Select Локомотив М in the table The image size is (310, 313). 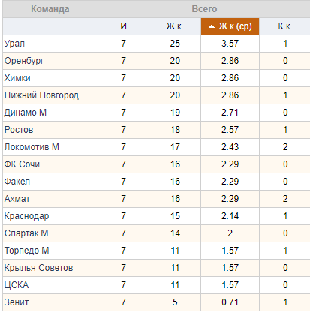[32, 147]
